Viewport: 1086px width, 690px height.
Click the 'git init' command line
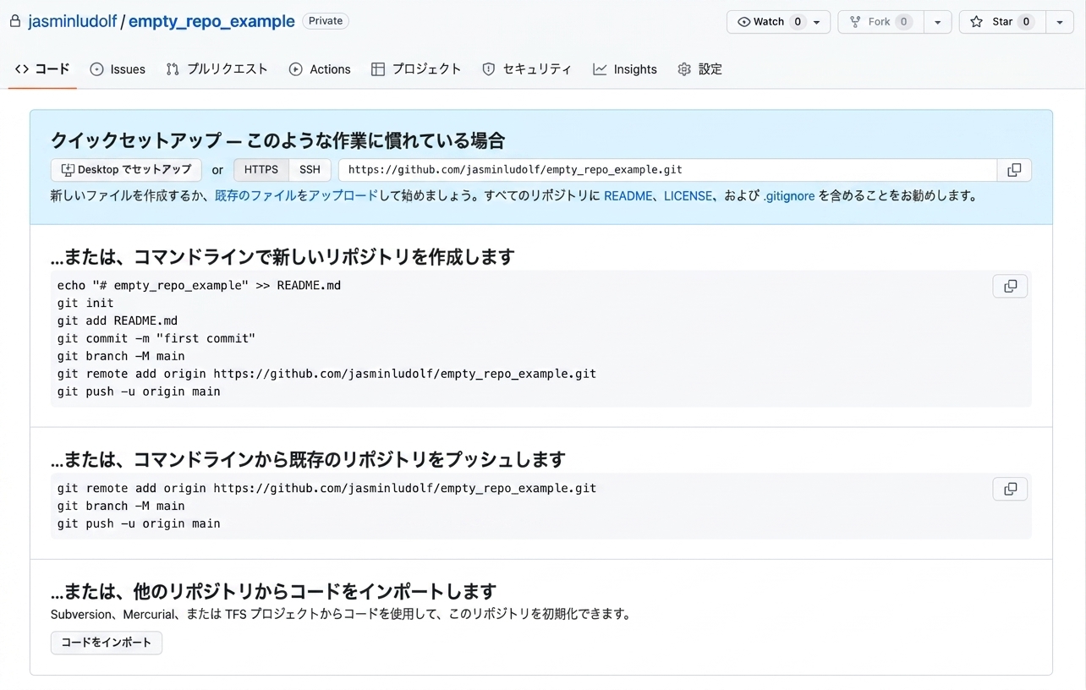tap(85, 303)
